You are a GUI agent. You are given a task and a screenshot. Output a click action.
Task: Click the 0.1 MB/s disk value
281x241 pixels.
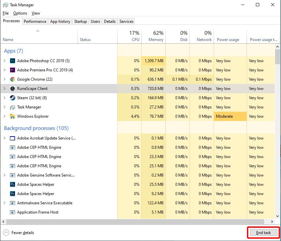pos(180,79)
